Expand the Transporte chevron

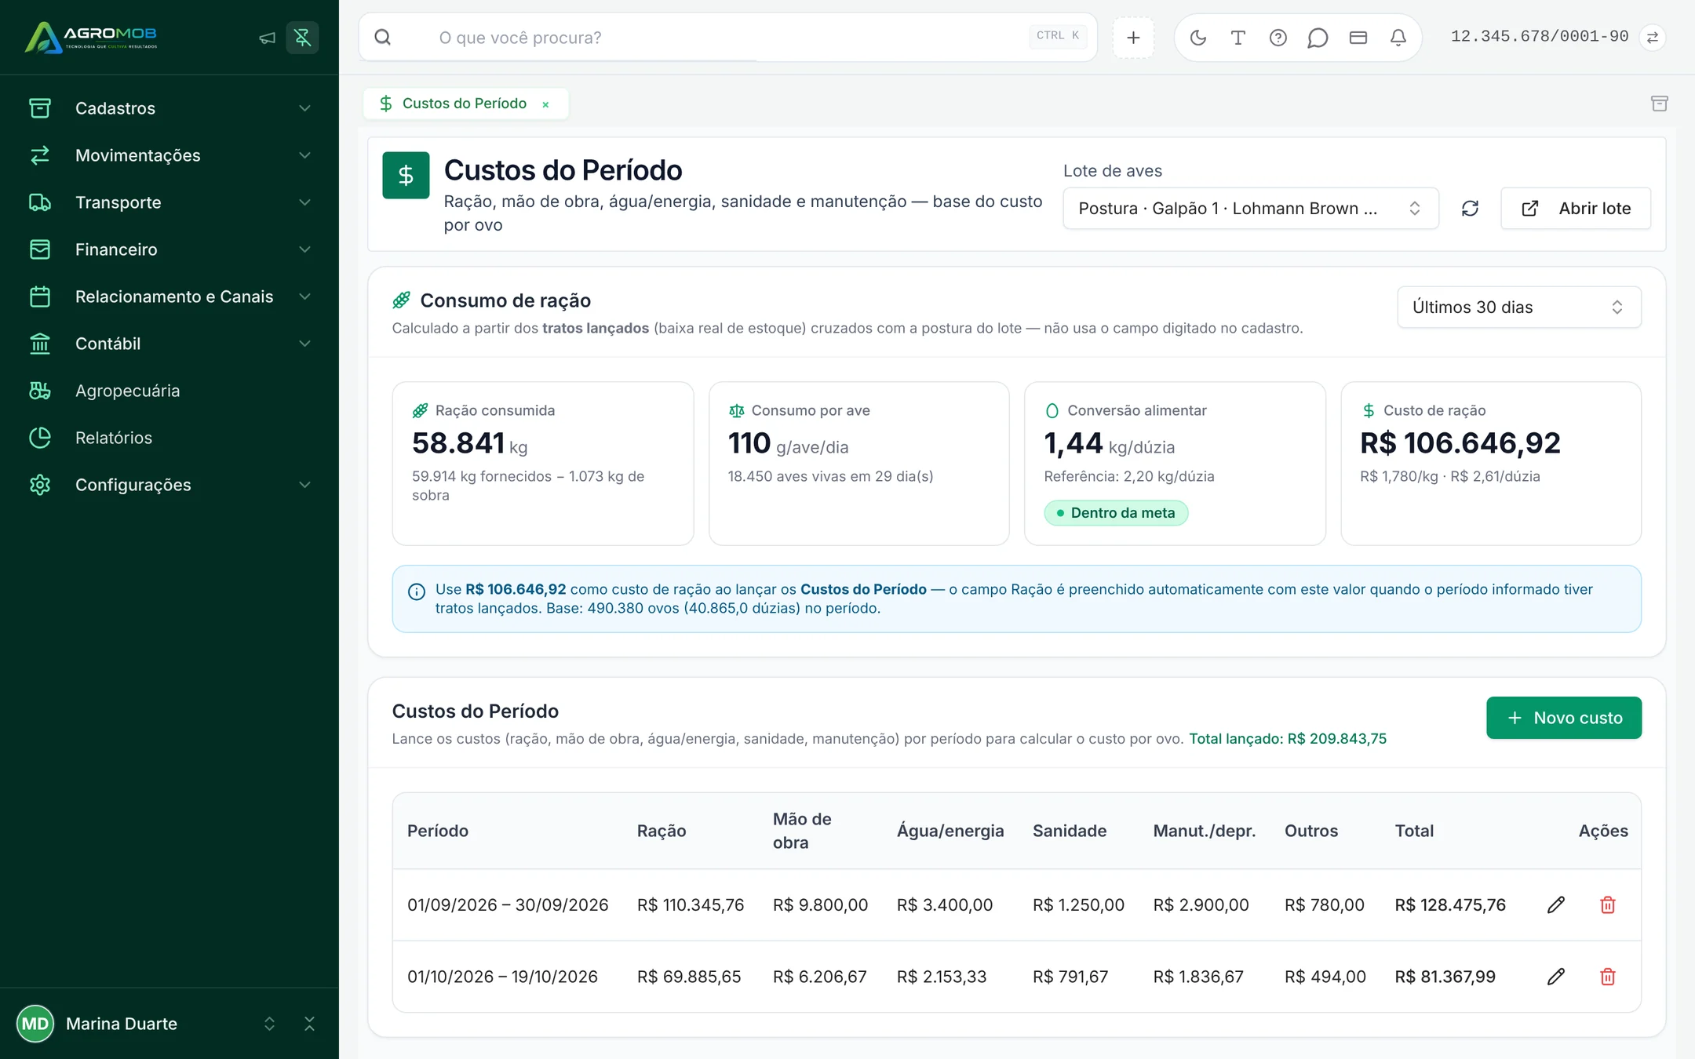click(x=304, y=202)
